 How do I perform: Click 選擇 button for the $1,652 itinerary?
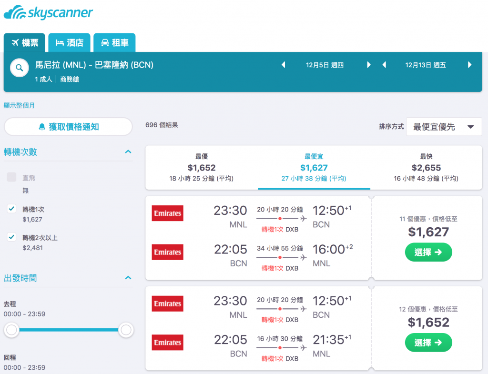click(x=428, y=343)
